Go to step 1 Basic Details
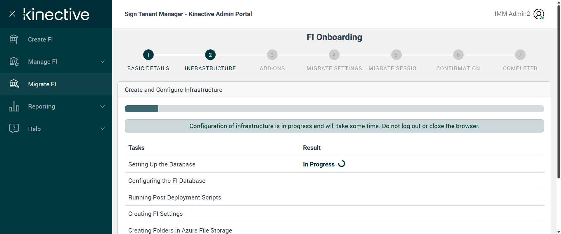561x234 pixels. 148,55
